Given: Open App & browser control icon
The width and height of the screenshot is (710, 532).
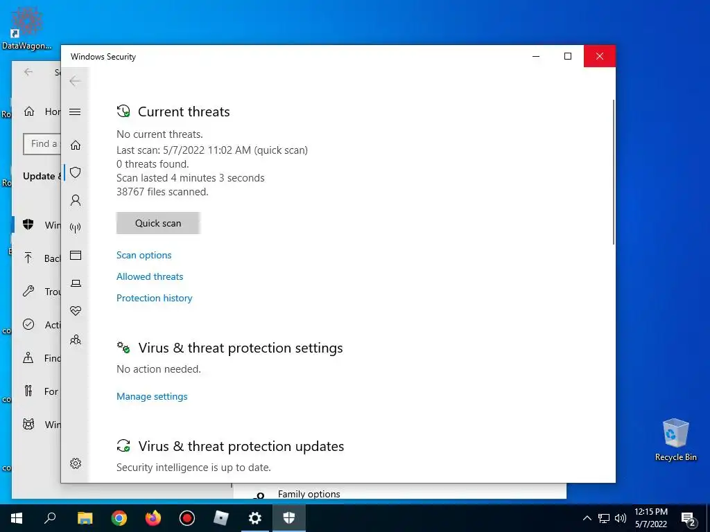Looking at the screenshot, I should point(76,255).
